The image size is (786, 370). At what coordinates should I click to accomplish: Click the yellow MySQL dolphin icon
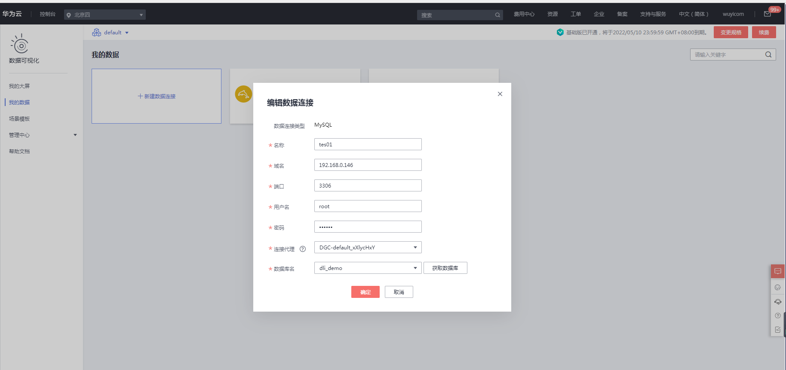coord(243,94)
